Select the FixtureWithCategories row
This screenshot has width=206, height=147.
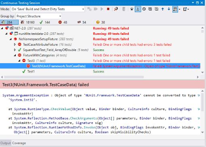click(x=100, y=55)
